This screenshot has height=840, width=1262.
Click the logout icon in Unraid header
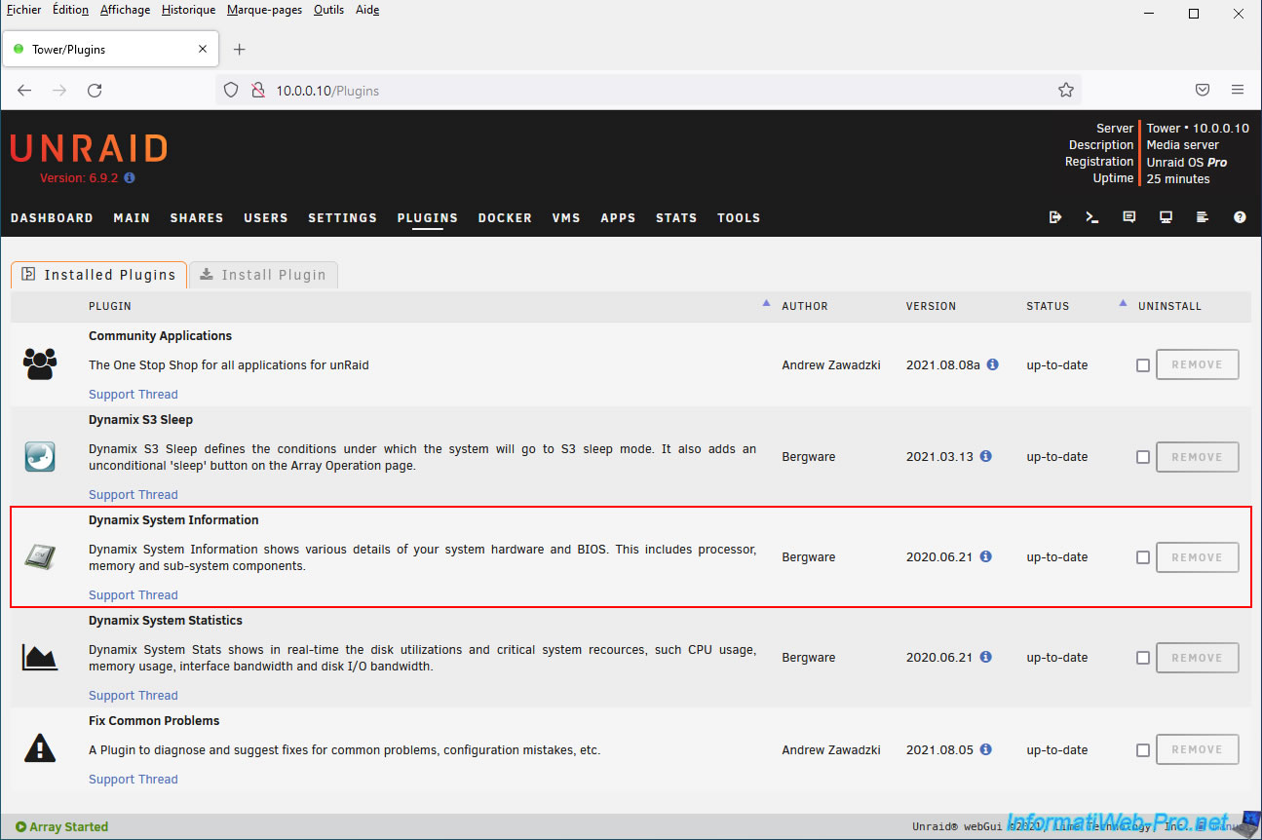pos(1054,217)
